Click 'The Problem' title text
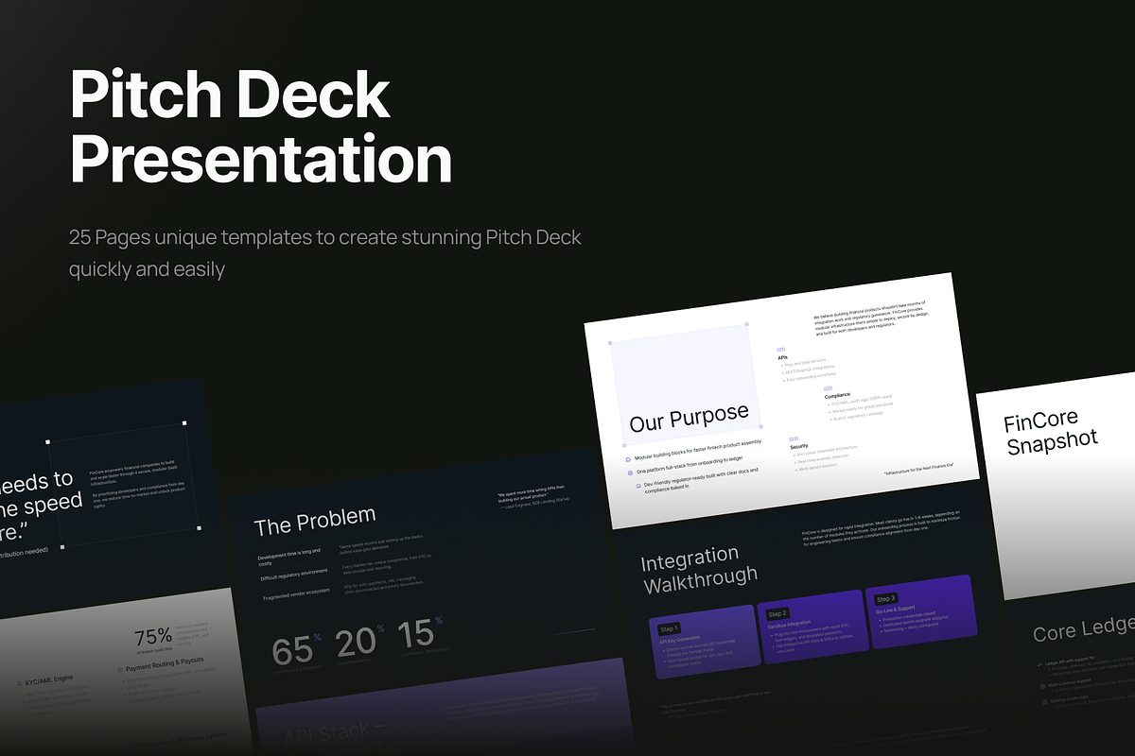Screen dimensions: 1135x756 tap(314, 521)
